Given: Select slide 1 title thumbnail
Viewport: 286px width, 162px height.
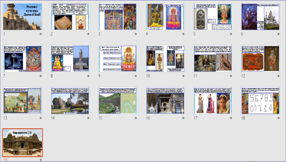Looking at the screenshot, I should 23,17.
